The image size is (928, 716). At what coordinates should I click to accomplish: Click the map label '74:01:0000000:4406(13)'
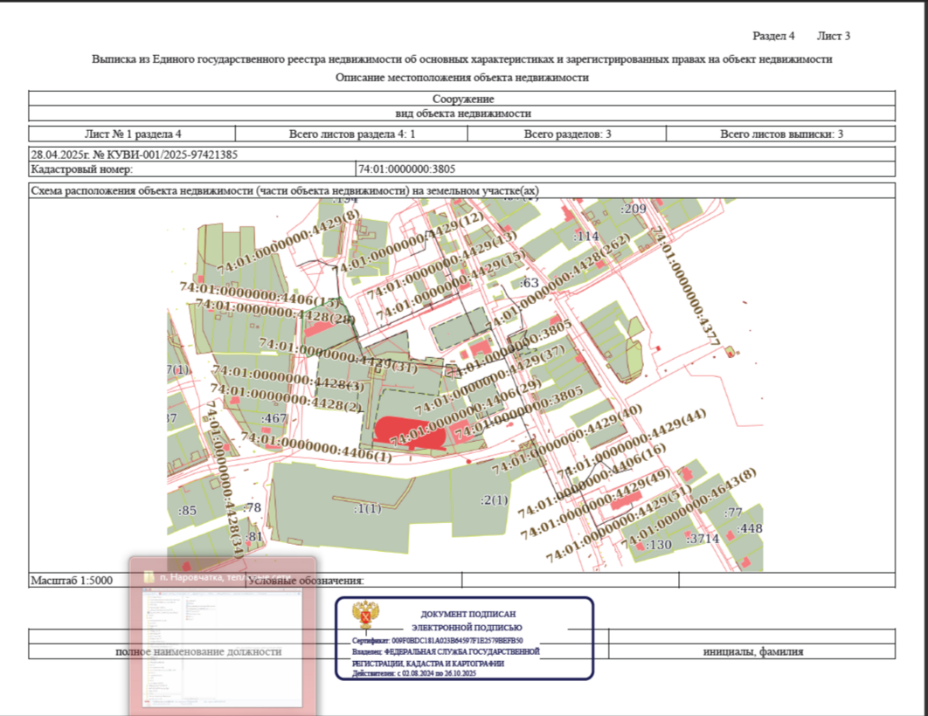pos(260,294)
